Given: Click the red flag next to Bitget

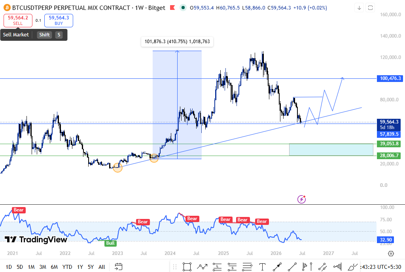Looking at the screenshot, I should [172, 8].
